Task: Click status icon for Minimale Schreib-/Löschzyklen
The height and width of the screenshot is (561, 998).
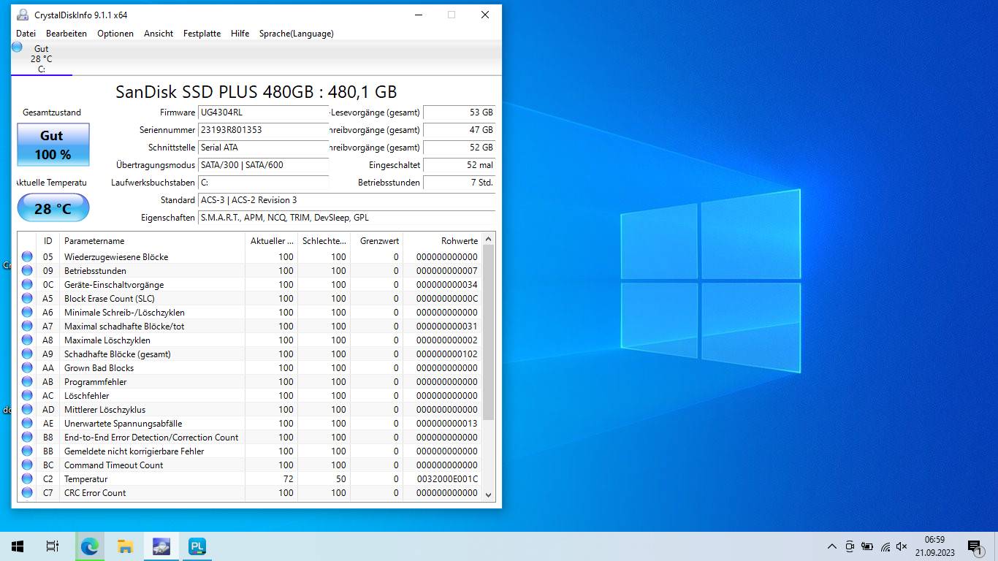Action: point(27,312)
